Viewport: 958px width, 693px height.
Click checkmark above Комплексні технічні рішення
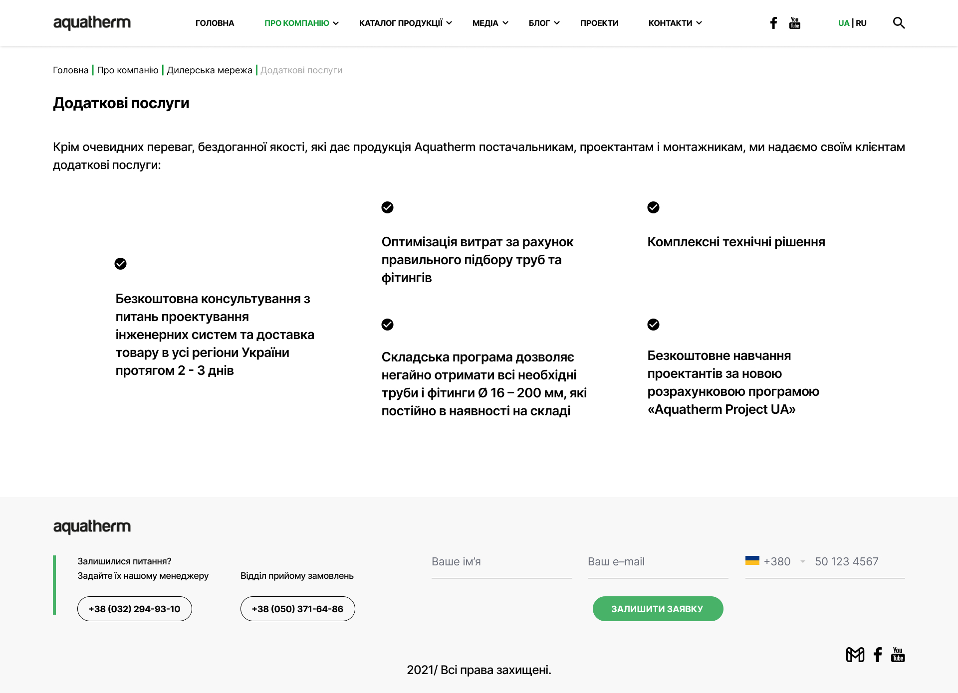(x=653, y=207)
